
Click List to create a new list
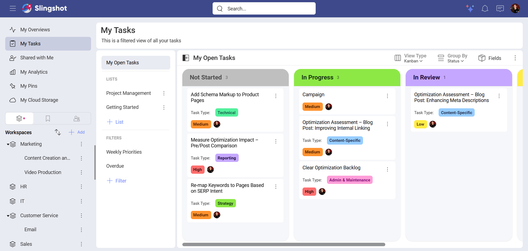tap(115, 122)
